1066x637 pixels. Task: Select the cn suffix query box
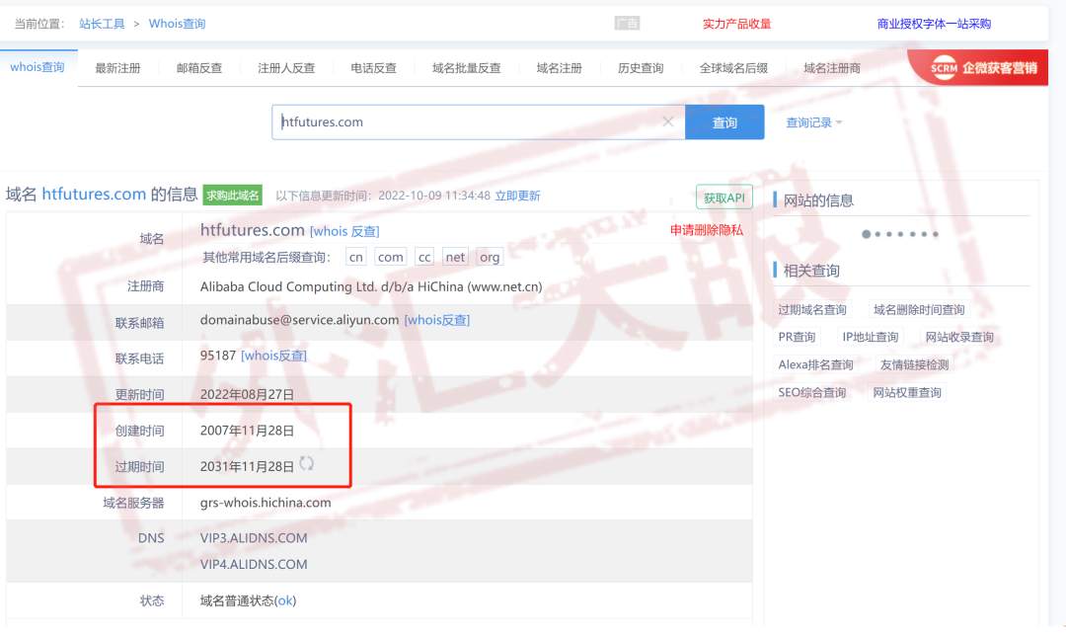click(355, 257)
